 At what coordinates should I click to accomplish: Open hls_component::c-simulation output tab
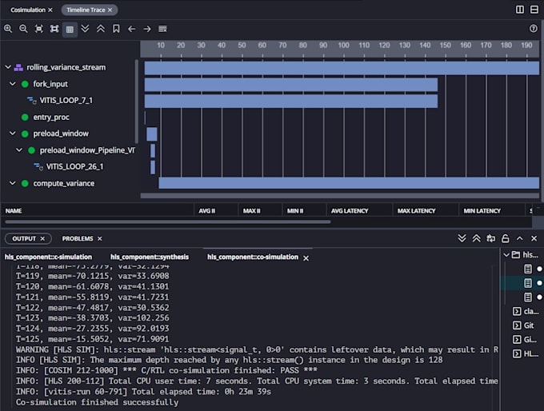click(48, 257)
